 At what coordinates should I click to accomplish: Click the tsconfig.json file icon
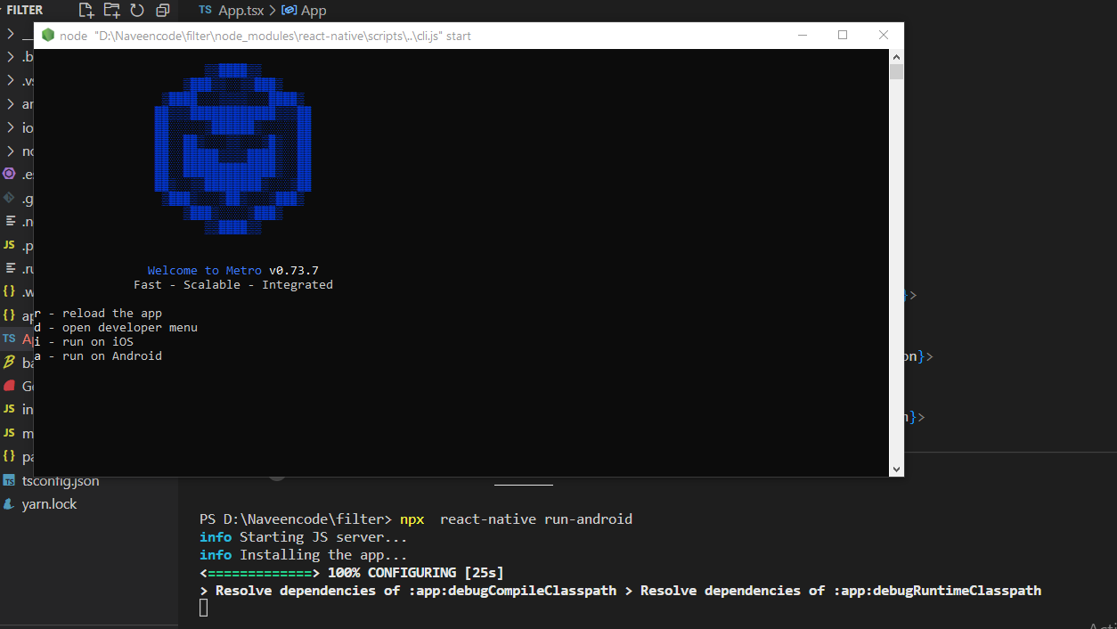(x=10, y=480)
